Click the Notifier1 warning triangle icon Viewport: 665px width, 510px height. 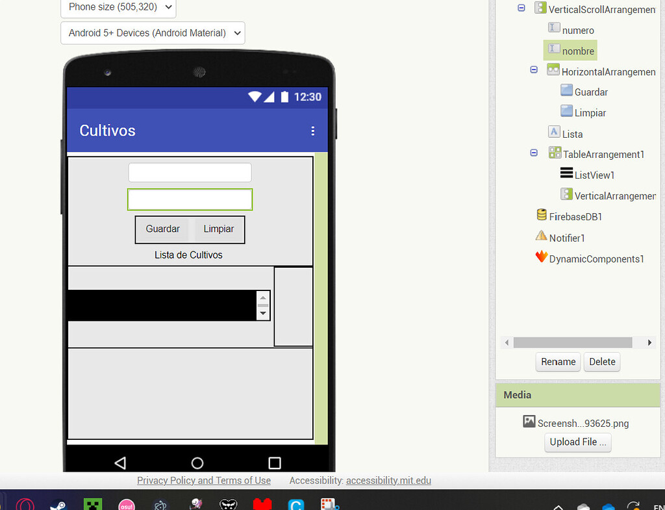pyautogui.click(x=541, y=236)
